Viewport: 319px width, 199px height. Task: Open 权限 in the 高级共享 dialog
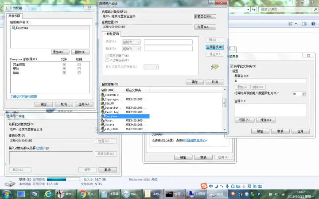(245, 120)
